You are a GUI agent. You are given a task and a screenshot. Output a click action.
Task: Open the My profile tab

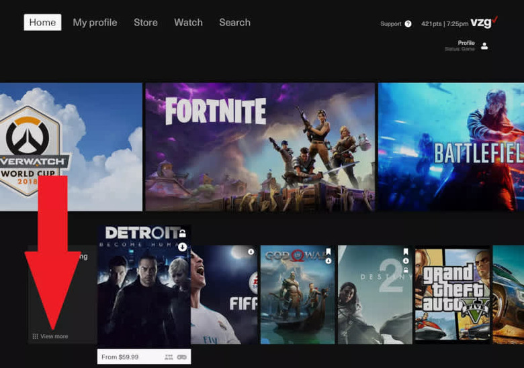pyautogui.click(x=95, y=22)
